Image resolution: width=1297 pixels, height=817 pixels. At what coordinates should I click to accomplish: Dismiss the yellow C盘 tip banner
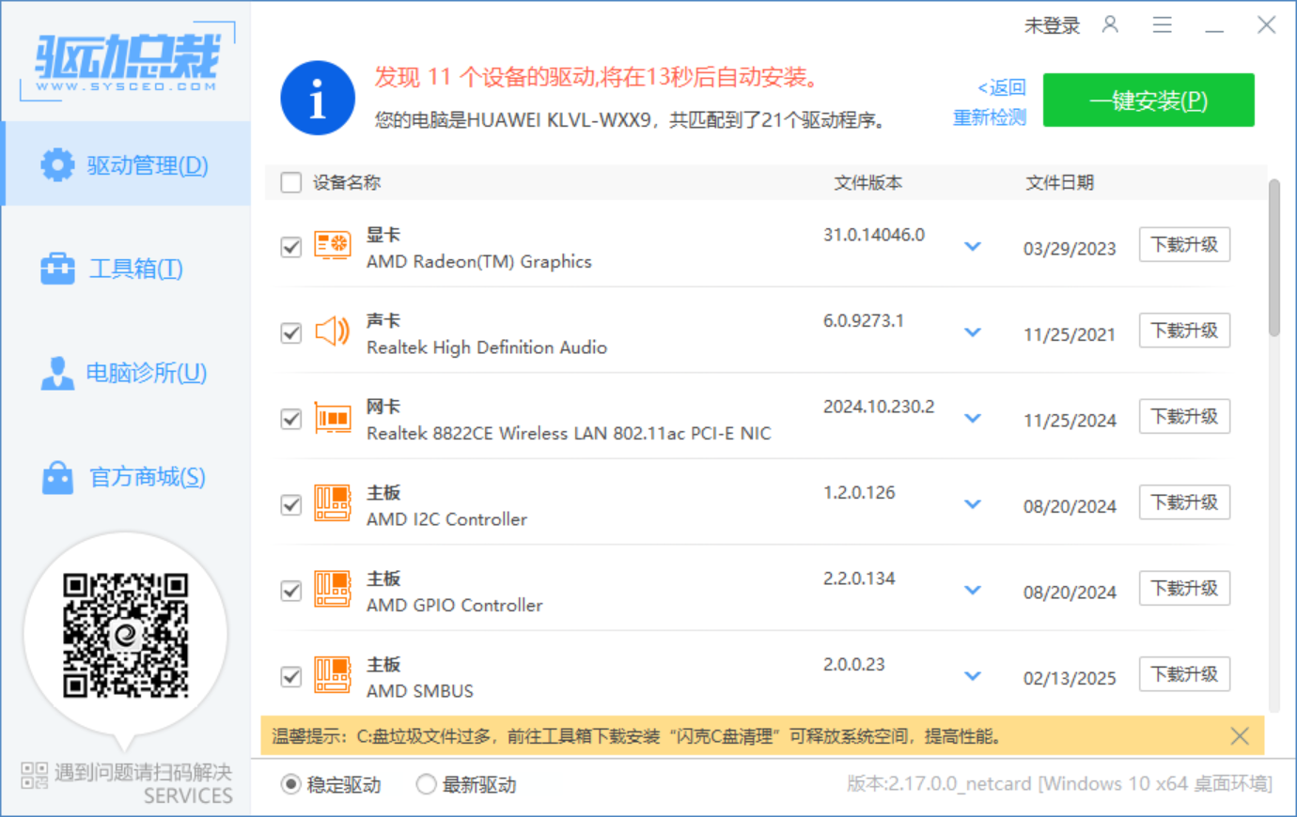(1240, 736)
